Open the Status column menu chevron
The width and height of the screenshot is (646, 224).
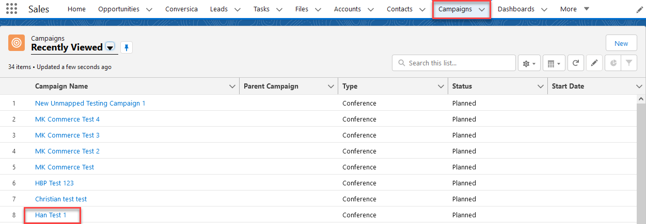point(540,87)
